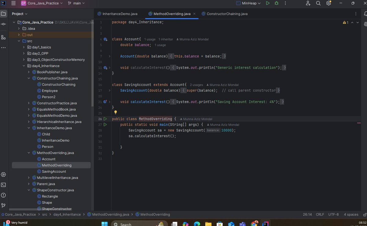Change UTF-8 file encoding setting
This screenshot has height=226, width=367.
(333, 214)
